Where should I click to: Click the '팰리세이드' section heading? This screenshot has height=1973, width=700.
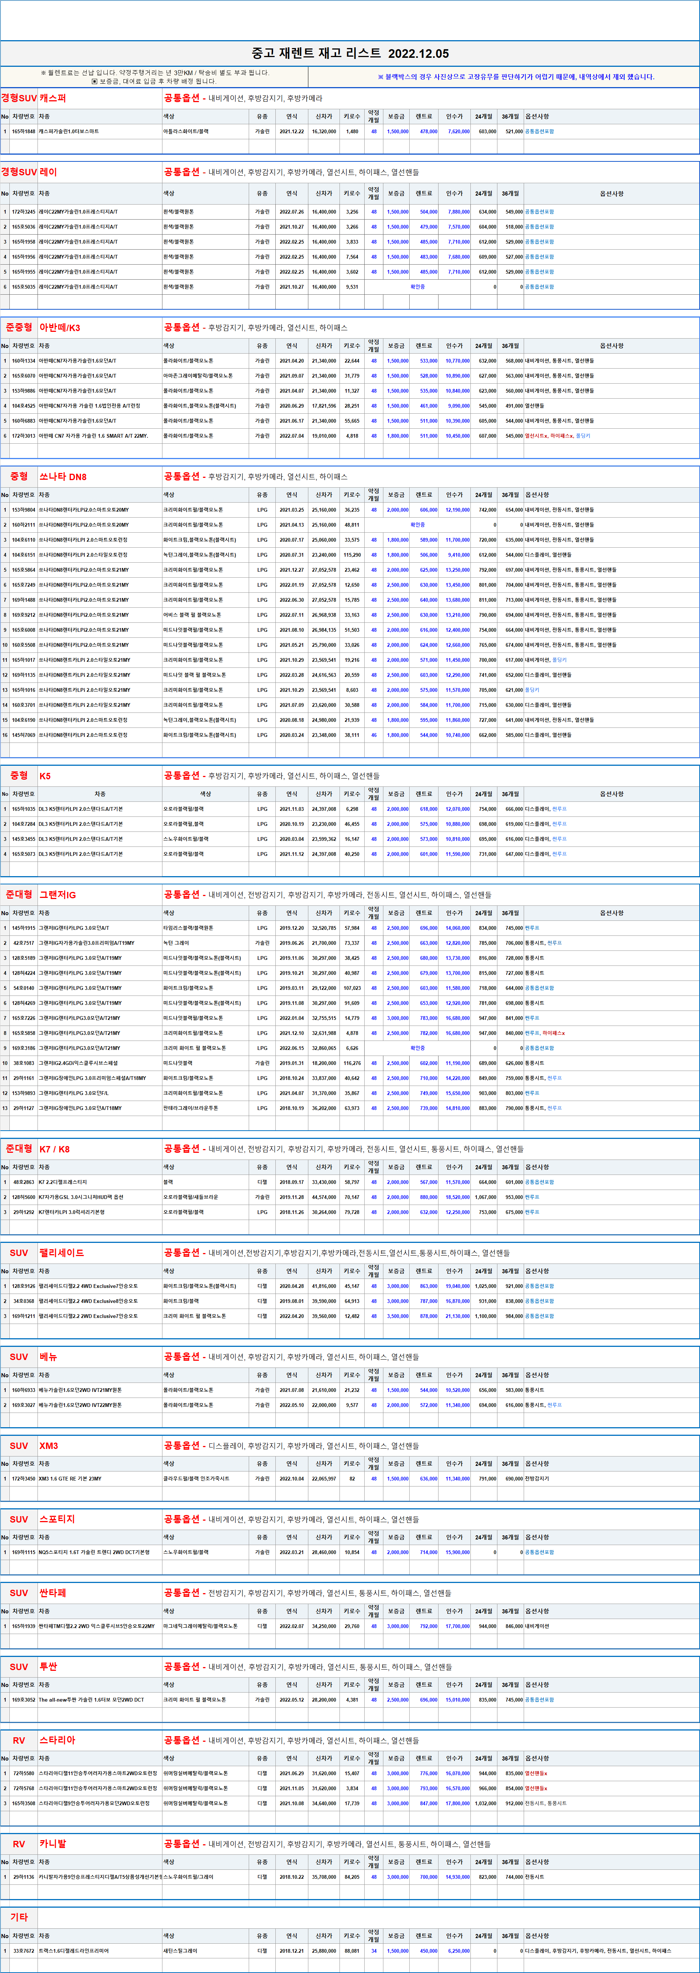tap(62, 1253)
